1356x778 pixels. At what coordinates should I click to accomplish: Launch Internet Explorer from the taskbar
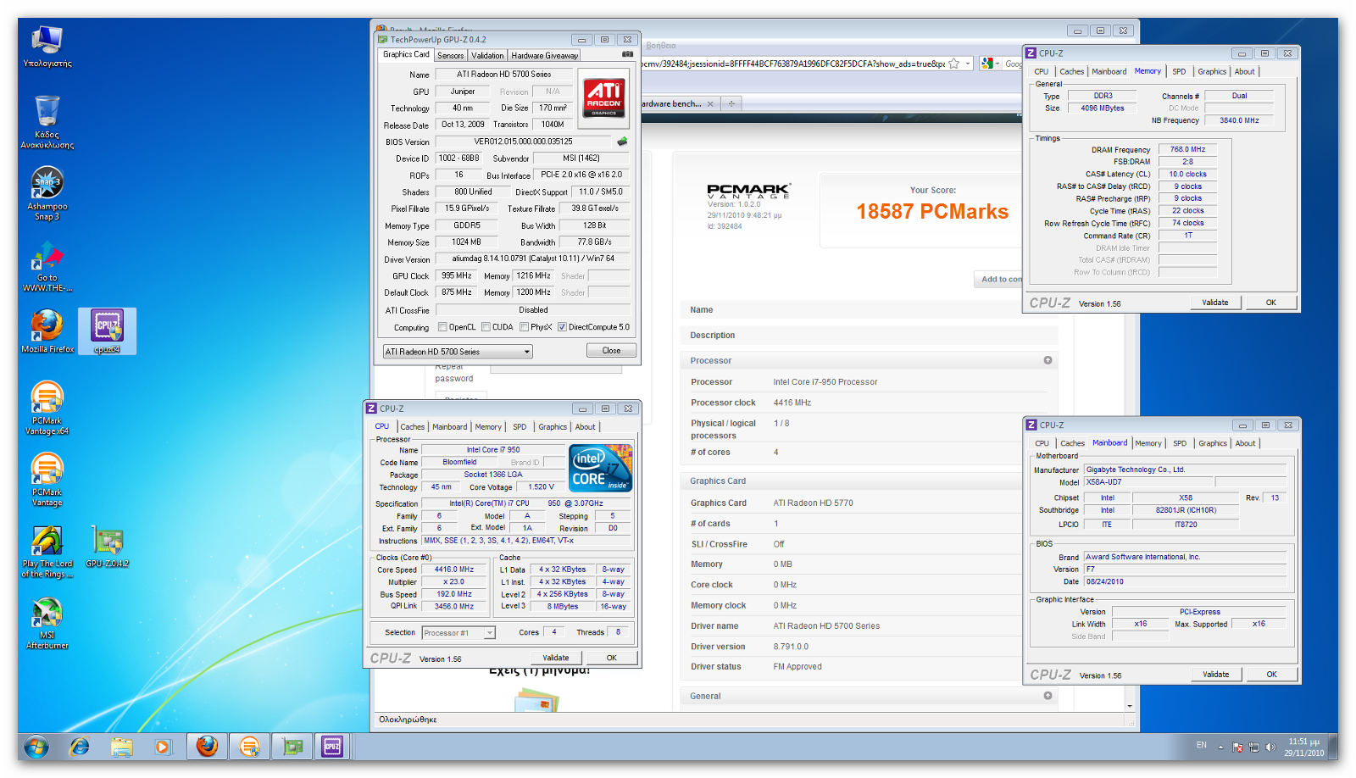point(80,747)
